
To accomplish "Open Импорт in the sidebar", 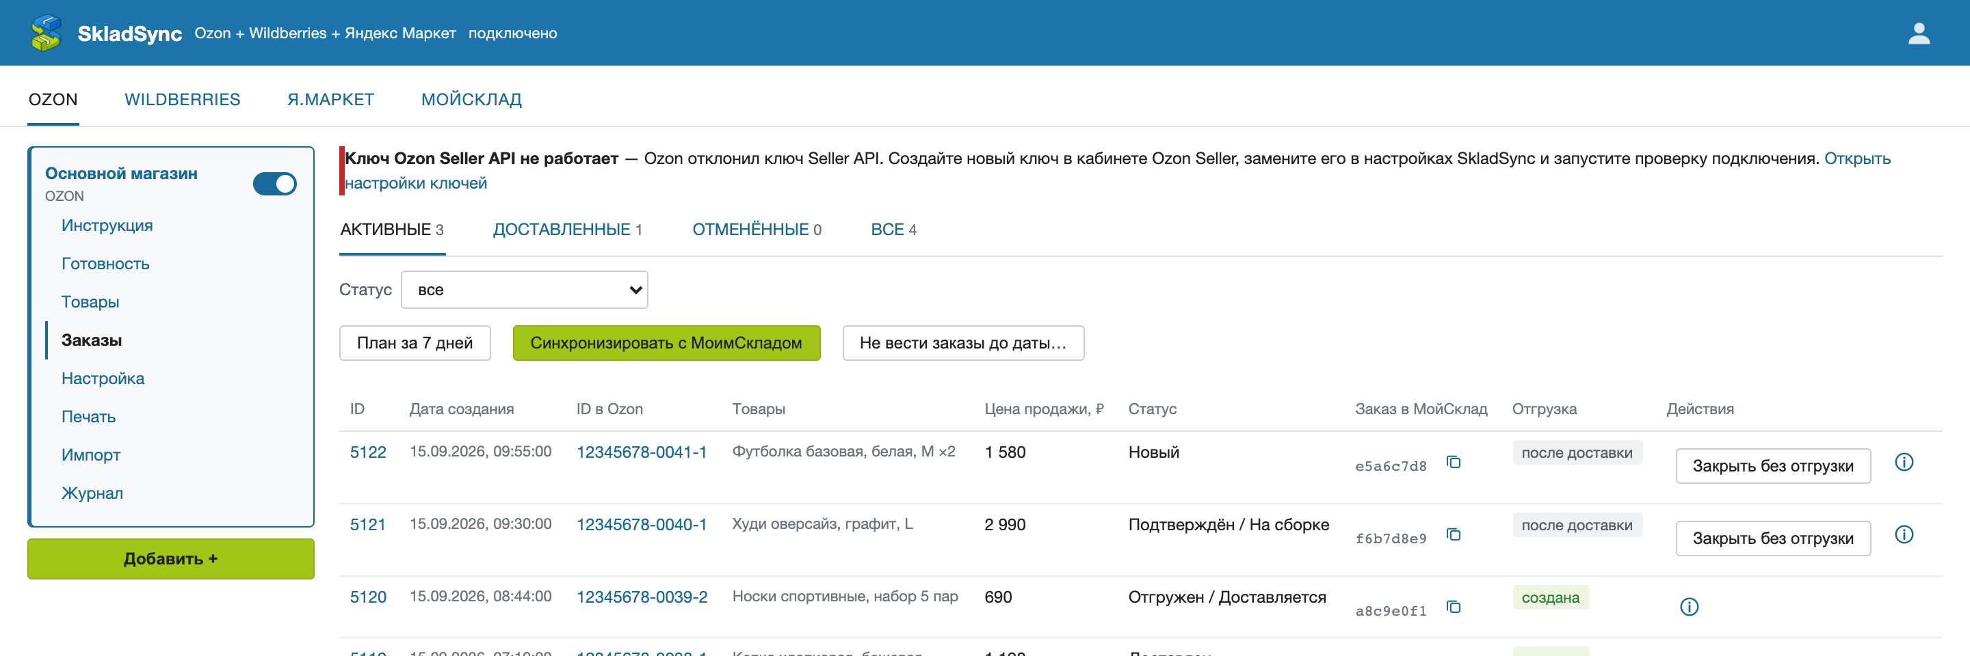I will point(91,455).
